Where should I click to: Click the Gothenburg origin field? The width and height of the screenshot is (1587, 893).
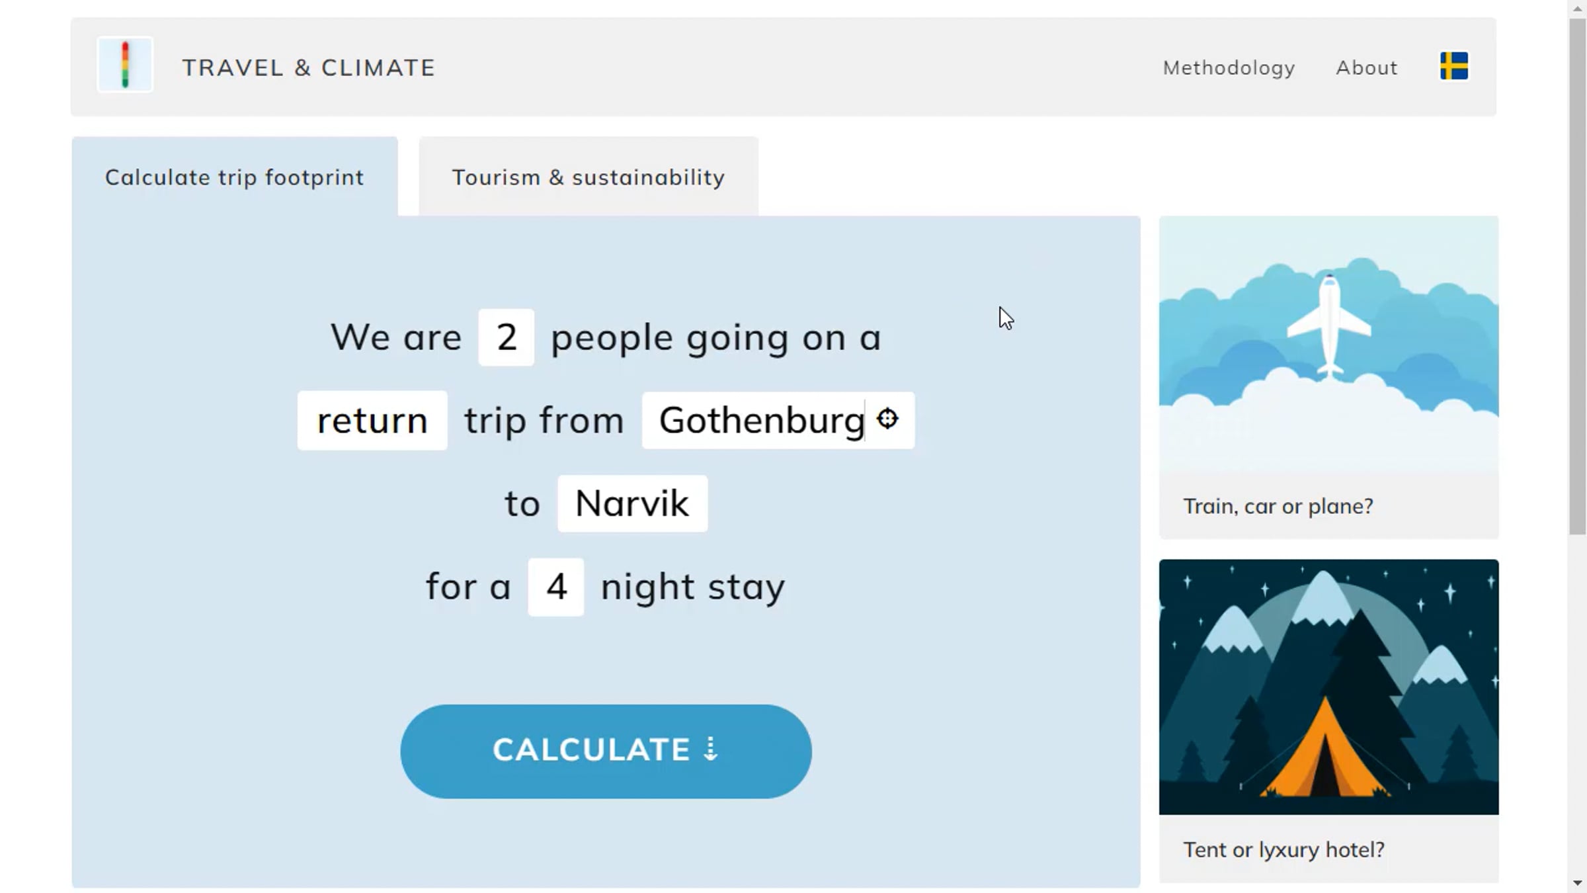(x=760, y=421)
